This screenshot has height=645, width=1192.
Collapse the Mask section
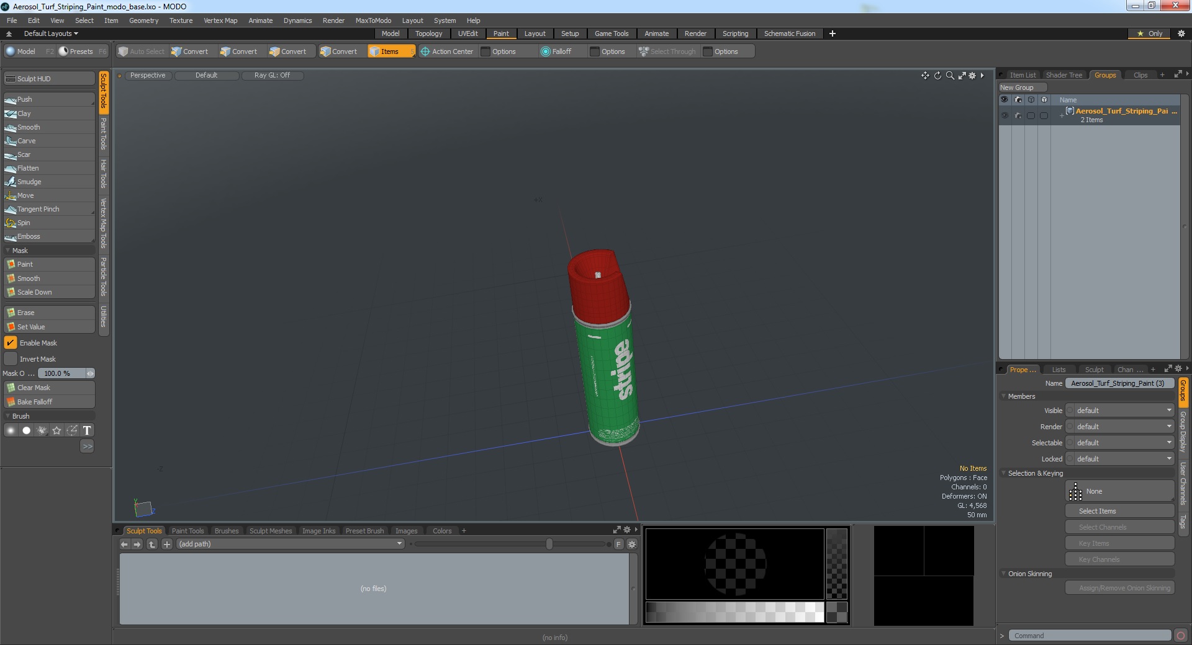(8, 251)
